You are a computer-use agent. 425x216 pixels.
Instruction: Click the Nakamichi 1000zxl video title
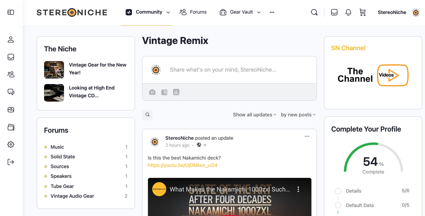[x=229, y=189]
